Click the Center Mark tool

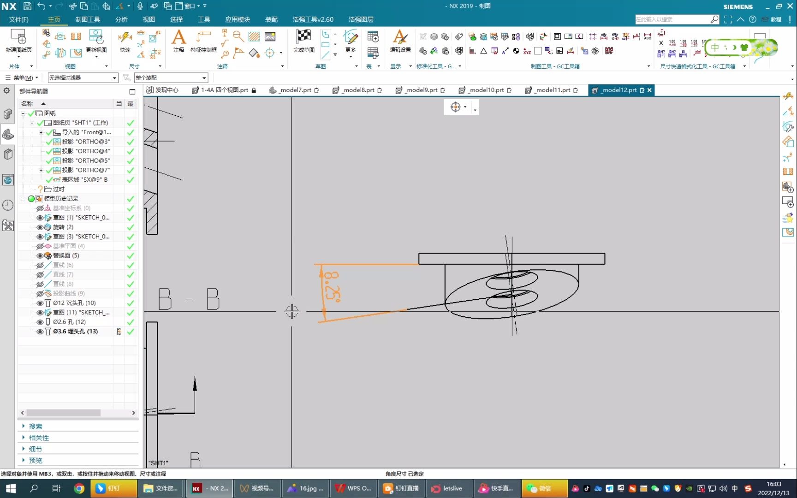[x=270, y=53]
